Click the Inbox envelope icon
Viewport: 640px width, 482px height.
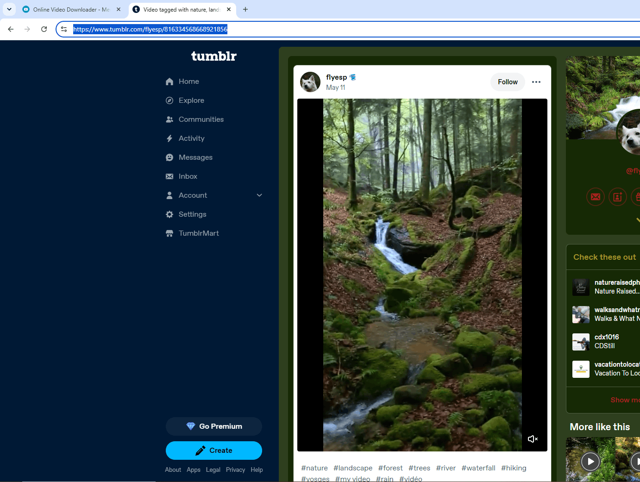tap(169, 176)
